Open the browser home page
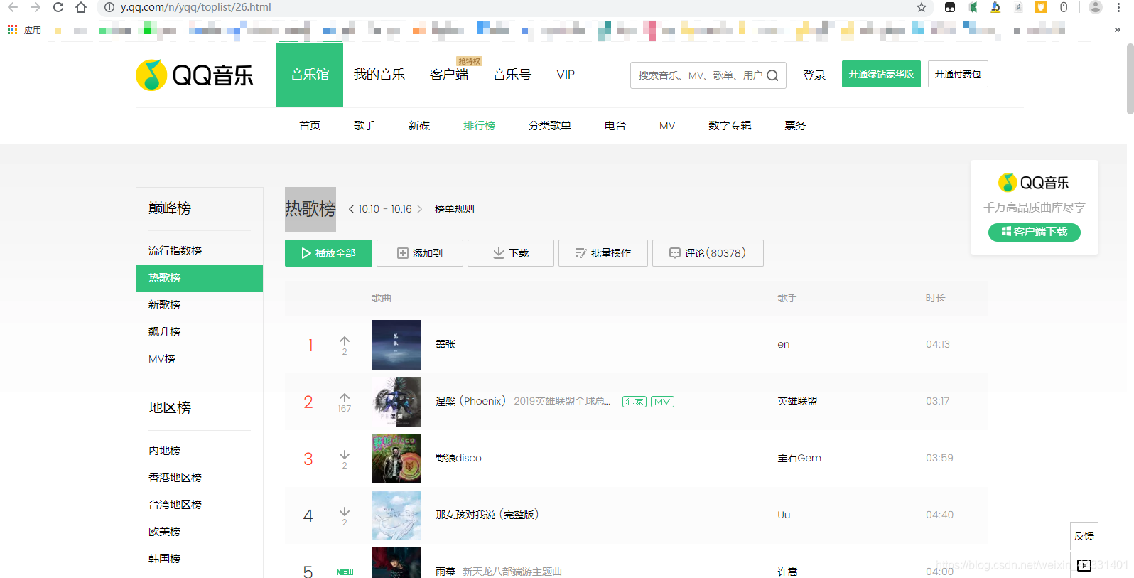The width and height of the screenshot is (1134, 578). [81, 7]
